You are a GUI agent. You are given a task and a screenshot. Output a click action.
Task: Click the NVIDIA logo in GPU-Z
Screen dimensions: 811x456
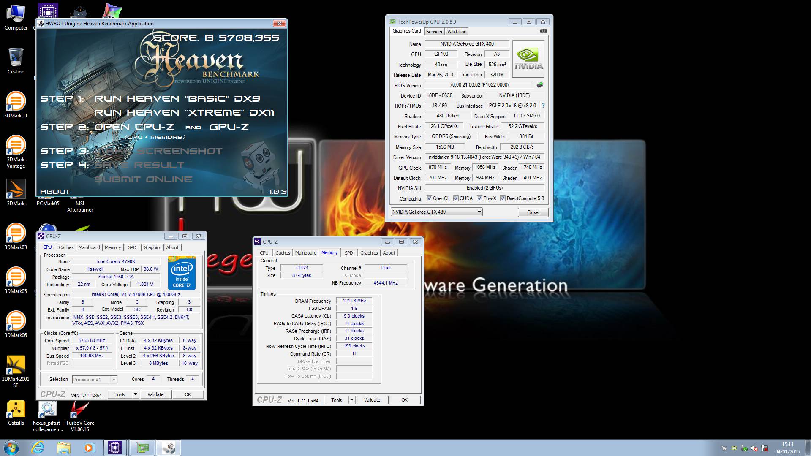click(528, 59)
